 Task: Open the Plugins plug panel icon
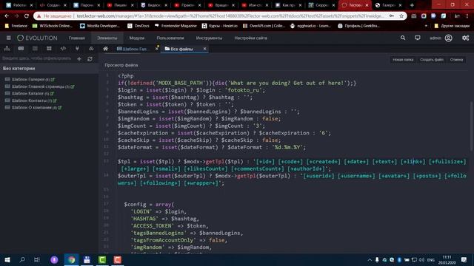[77, 49]
